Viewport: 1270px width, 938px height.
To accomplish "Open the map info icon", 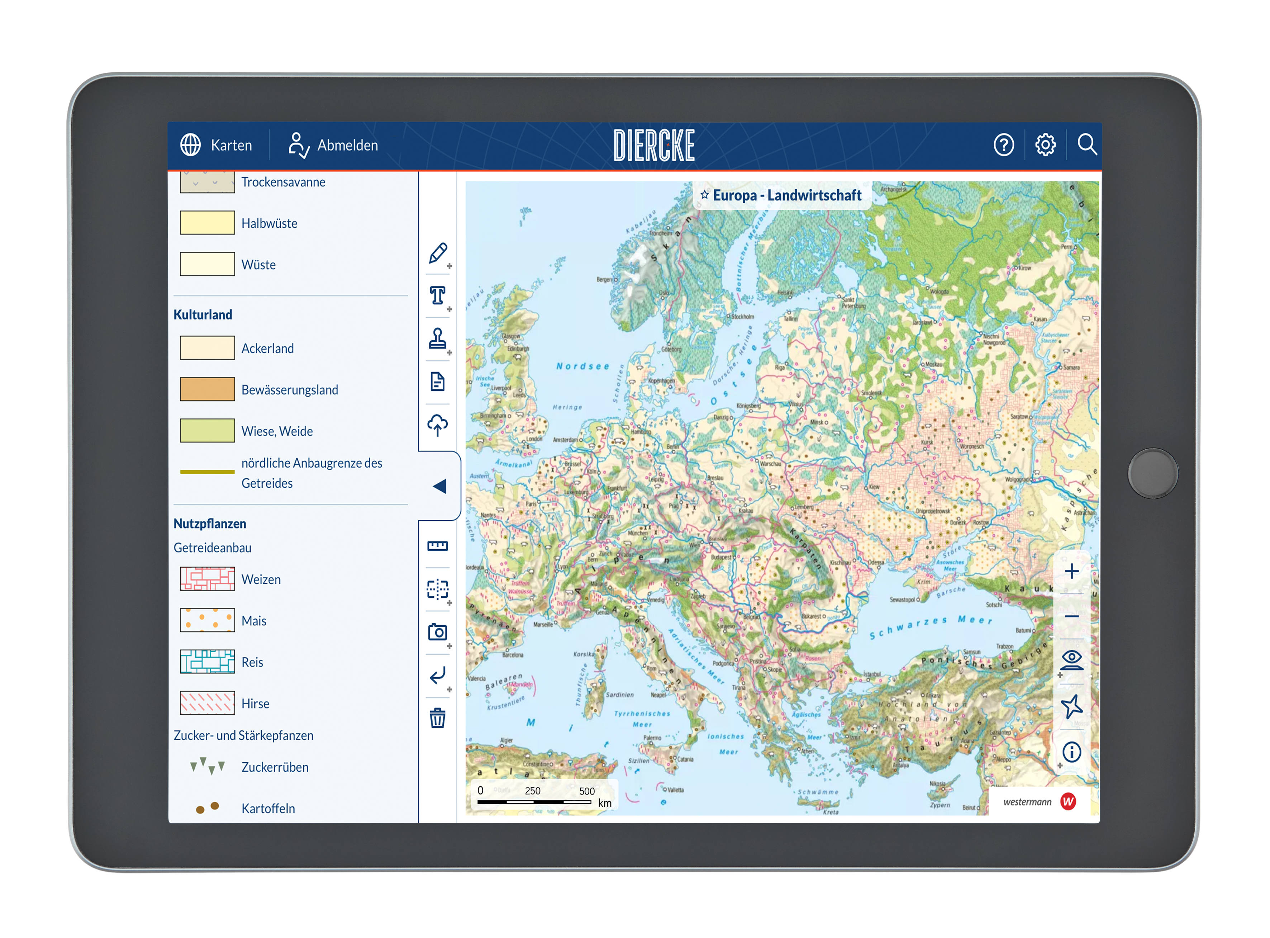I will point(1072,753).
